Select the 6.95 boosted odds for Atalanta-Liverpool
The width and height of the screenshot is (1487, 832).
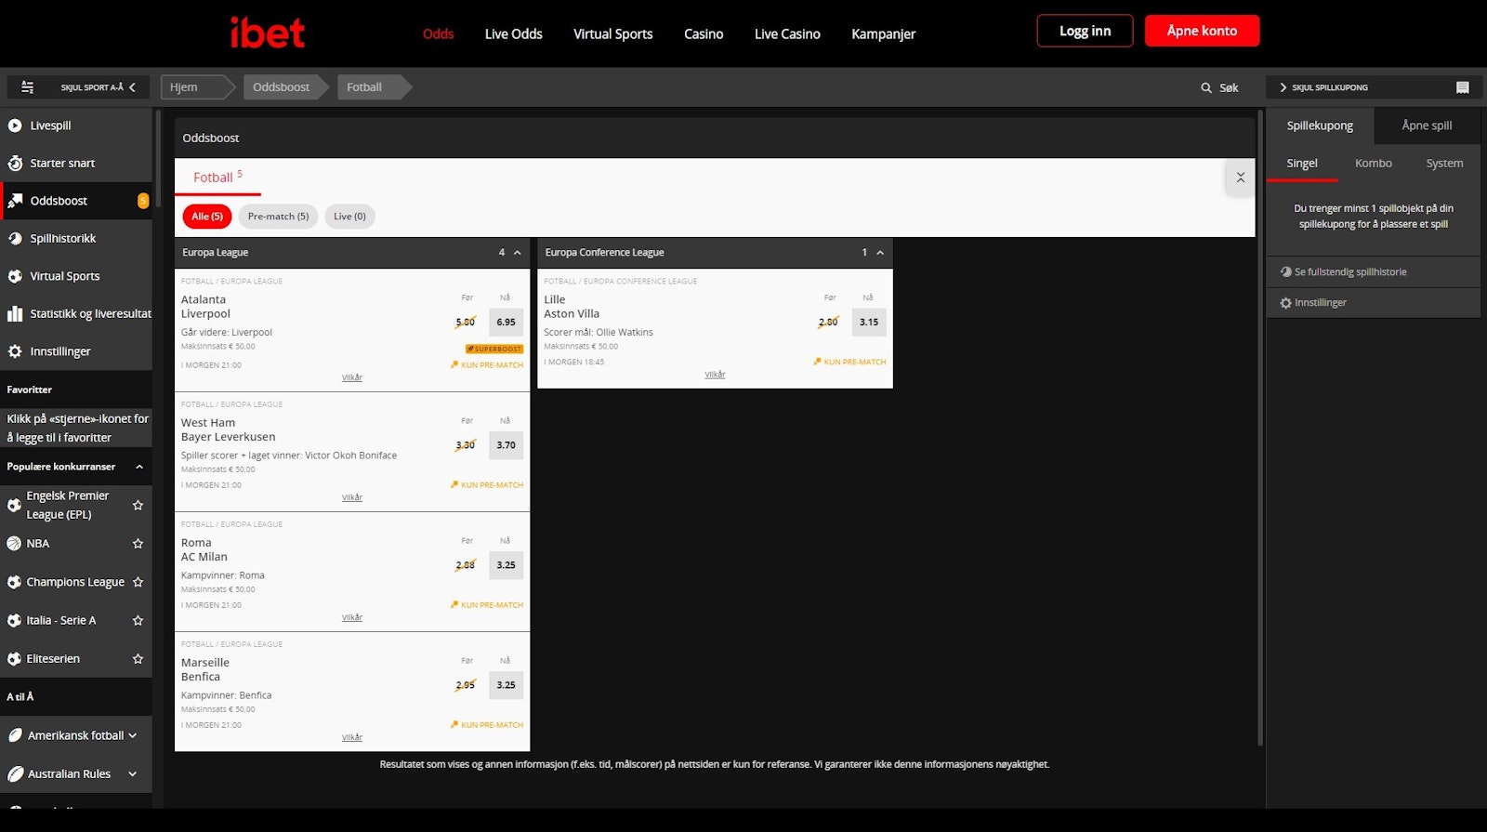pyautogui.click(x=506, y=323)
